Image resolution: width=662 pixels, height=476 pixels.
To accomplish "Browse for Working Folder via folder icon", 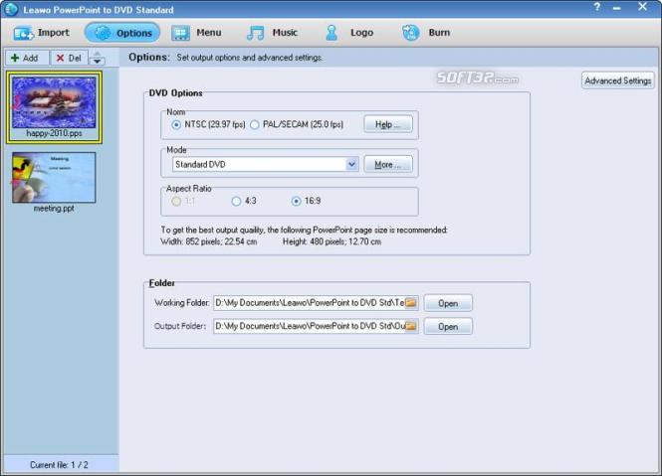I will coord(411,303).
